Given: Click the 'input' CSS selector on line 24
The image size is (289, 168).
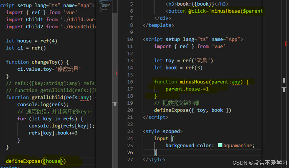Looking at the screenshot, I should 161,138.
